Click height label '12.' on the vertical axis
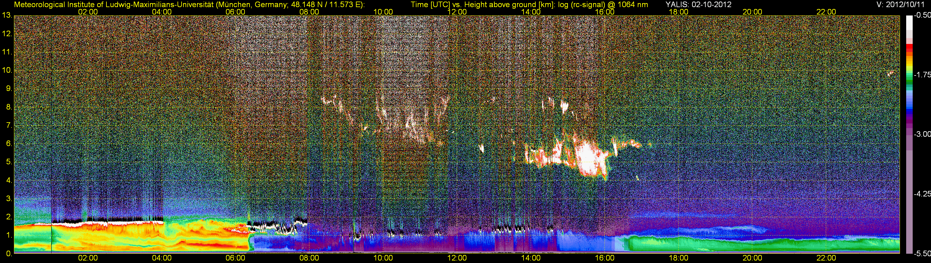The image size is (931, 263). pos(7,34)
